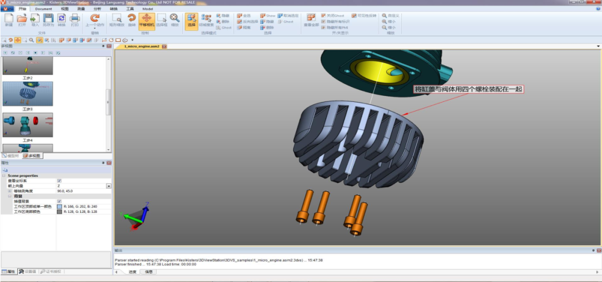Toggle the 查看坐标系 checkbox
The height and width of the screenshot is (282, 602).
pyautogui.click(x=60, y=181)
